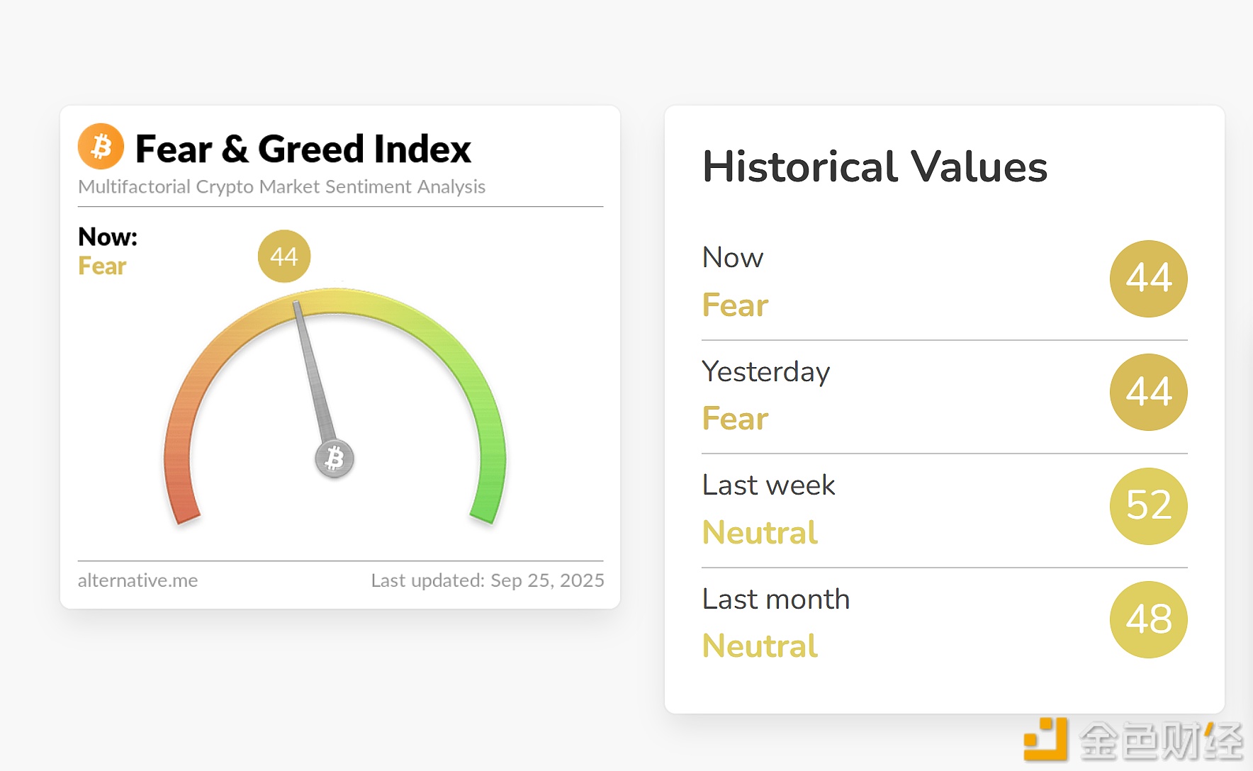Image resolution: width=1253 pixels, height=771 pixels.
Task: Click the 44 badge above the gauge
Action: (x=284, y=257)
